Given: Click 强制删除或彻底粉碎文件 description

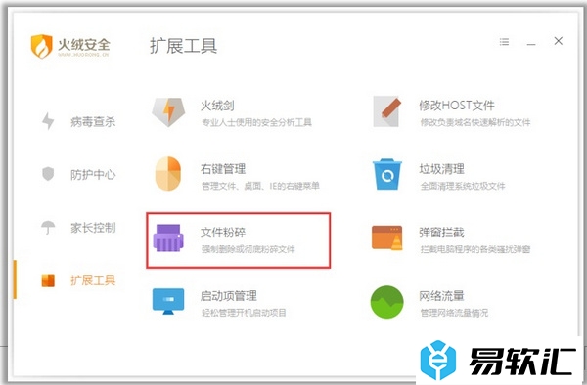Looking at the screenshot, I should (248, 249).
